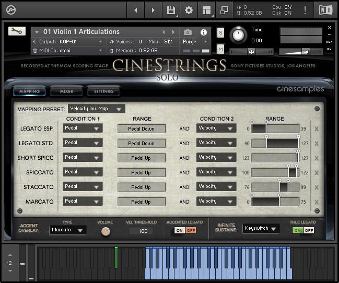
Task: Click Pedal Up range button for STACCATO
Action: [x=142, y=187]
